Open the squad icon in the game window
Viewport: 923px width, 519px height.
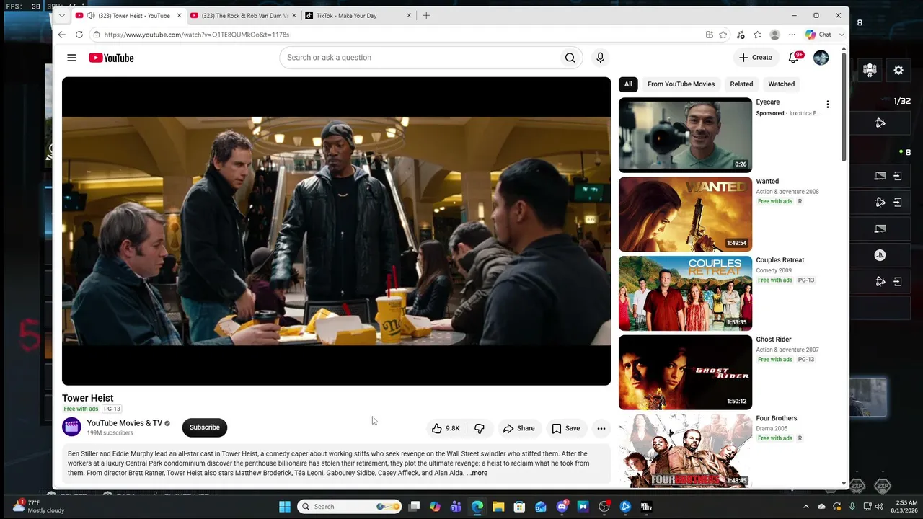870,70
